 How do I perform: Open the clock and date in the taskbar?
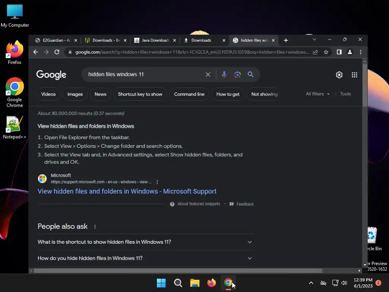(363, 283)
